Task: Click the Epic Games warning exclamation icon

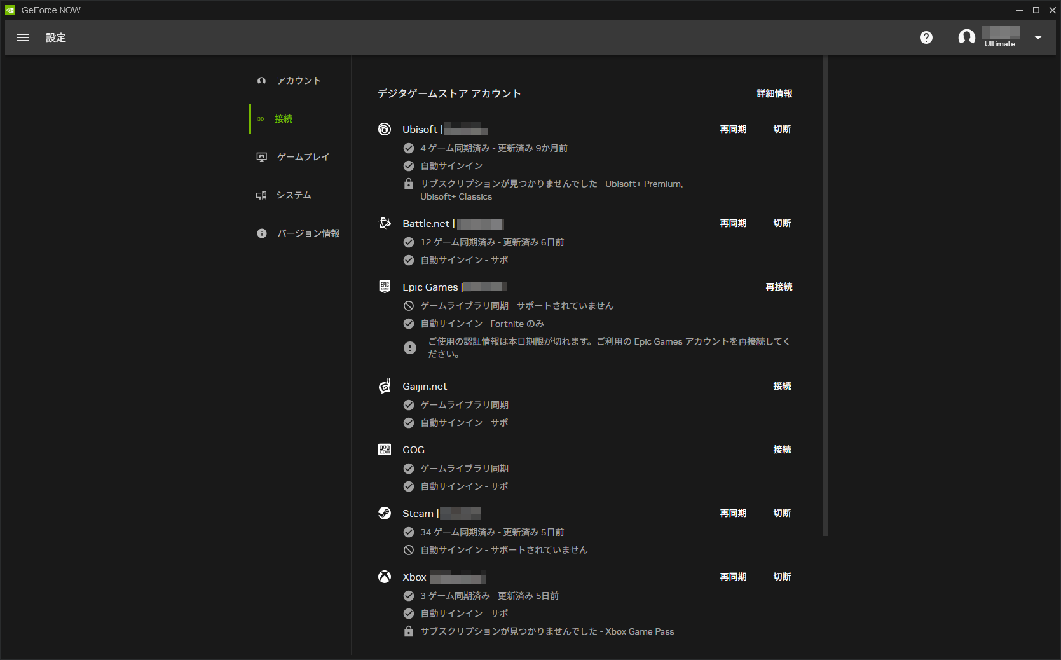Action: click(410, 348)
